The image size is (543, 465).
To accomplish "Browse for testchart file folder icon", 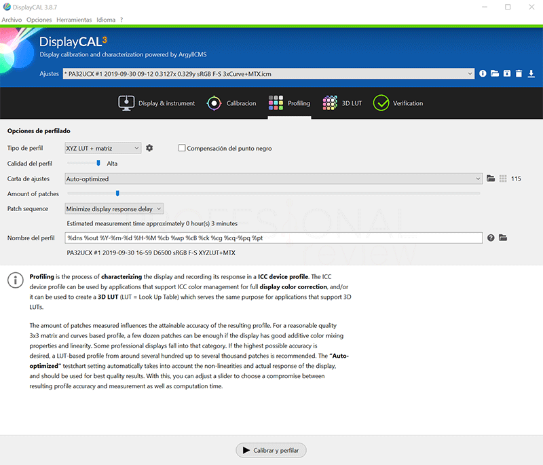I will click(x=491, y=179).
